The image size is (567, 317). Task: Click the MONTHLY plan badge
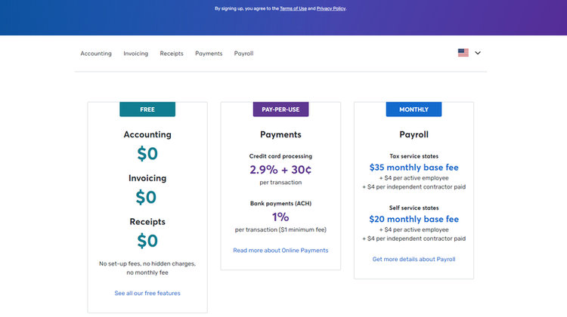414,109
